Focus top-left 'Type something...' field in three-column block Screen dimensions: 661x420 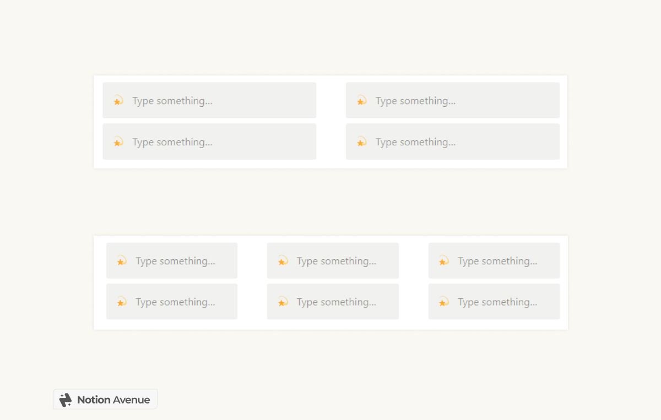click(x=176, y=261)
